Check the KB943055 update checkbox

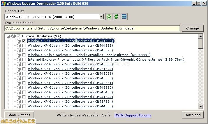click(x=24, y=78)
